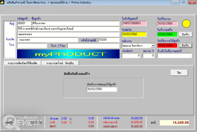The height and width of the screenshot is (132, 197).
Task: Click the myPRODUCT banner
Action: click(x=68, y=54)
